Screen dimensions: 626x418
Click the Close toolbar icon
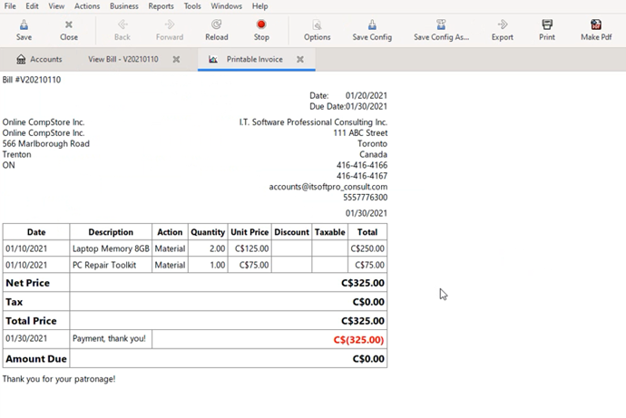pyautogui.click(x=69, y=30)
